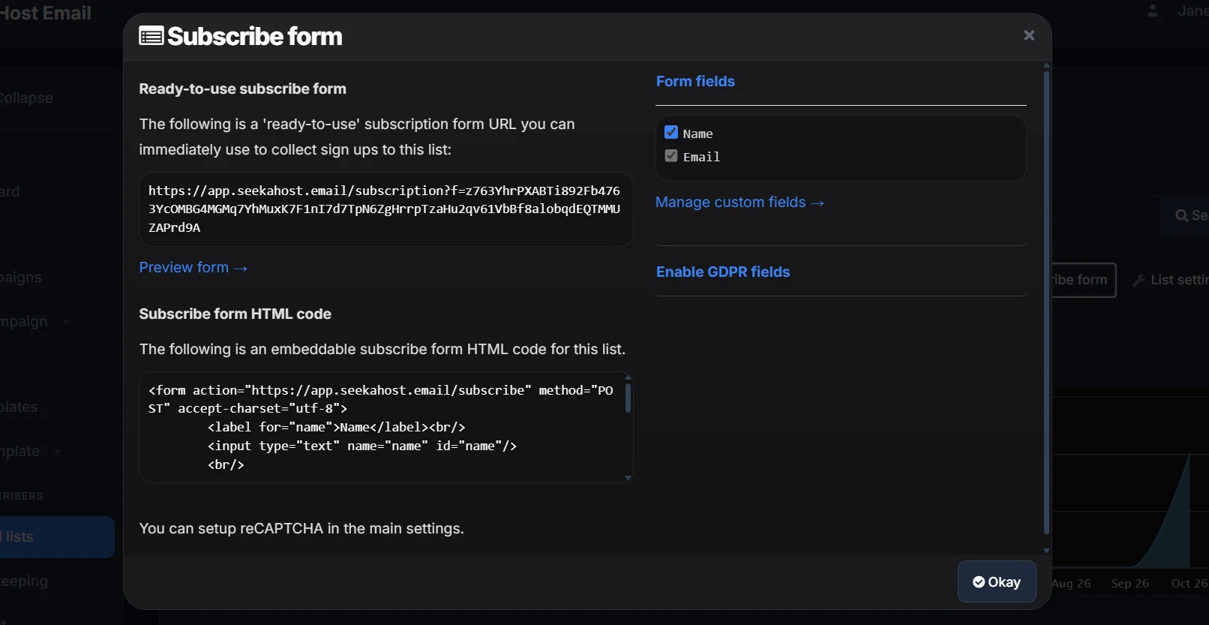This screenshot has height=625, width=1209.
Task: Click 'Ready-to-use subscribe form' heading
Action: tap(242, 89)
